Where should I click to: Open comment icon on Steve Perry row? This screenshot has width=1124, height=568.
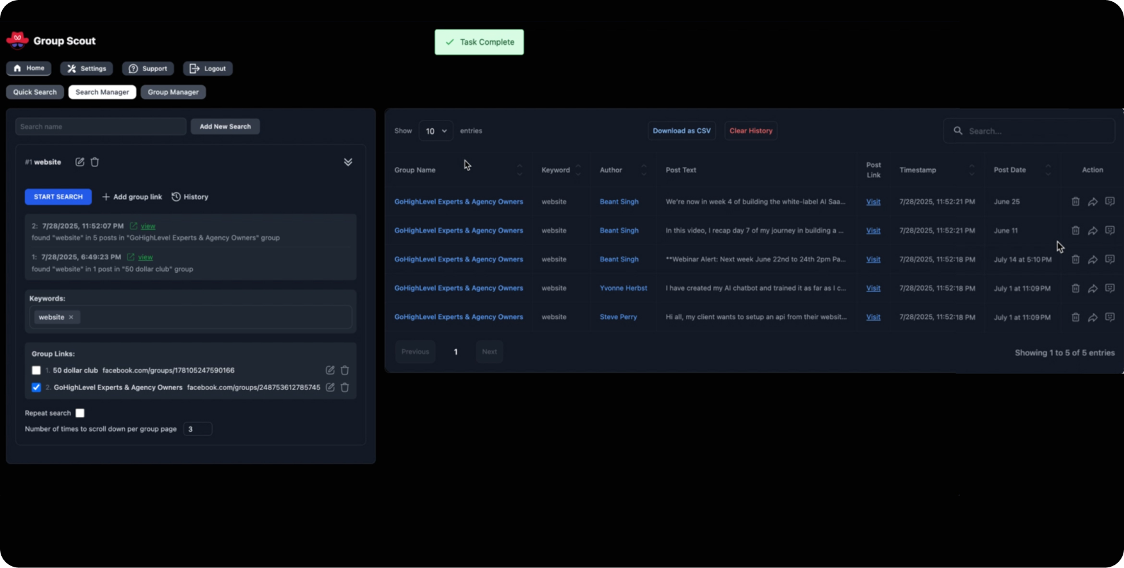(x=1110, y=317)
